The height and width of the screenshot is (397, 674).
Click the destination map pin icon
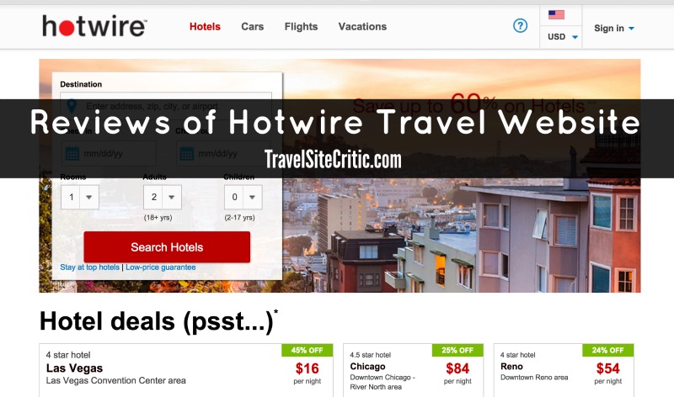72,106
